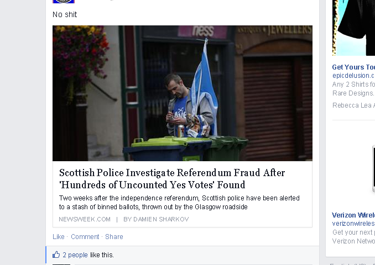Open the Scottish Police Investigate Referendum Fraud headline
Image resolution: width=375 pixels, height=265 pixels.
coord(172,178)
